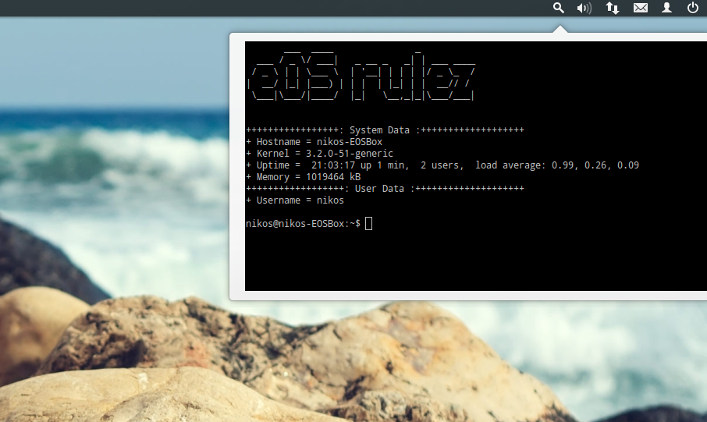Viewport: 707px width, 422px height.
Task: Open the power session menu icon
Action: coord(693,8)
